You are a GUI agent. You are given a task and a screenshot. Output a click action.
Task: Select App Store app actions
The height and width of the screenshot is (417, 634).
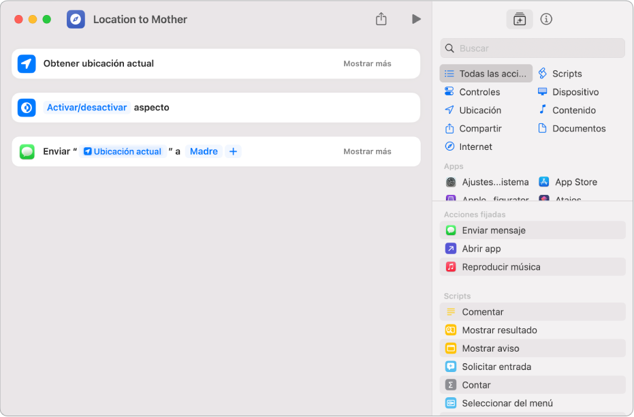(568, 182)
